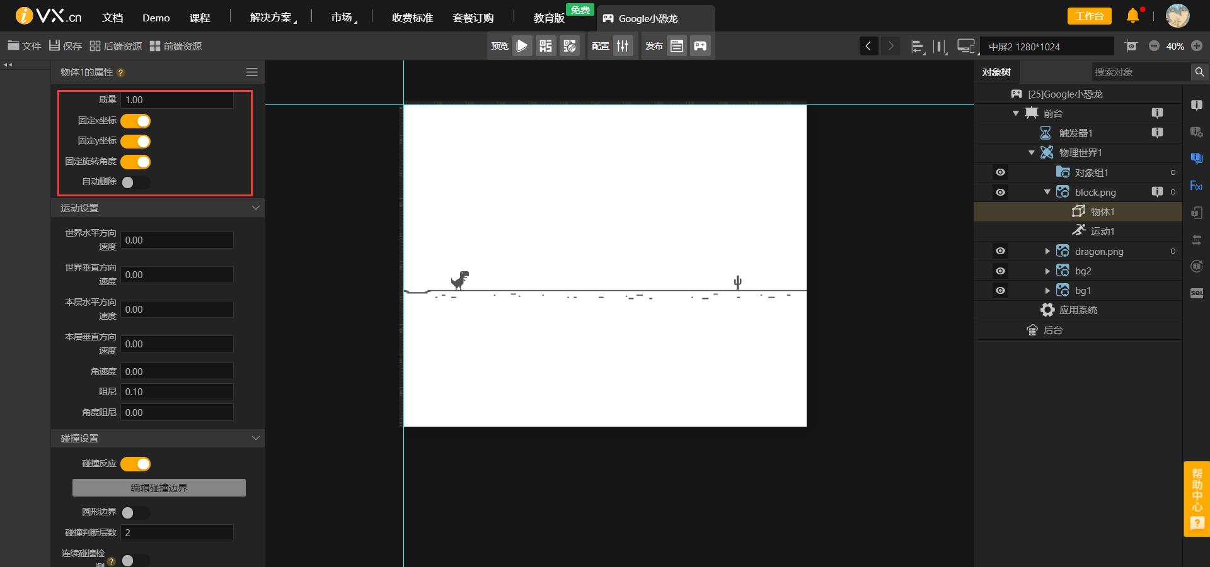Viewport: 1210px width, 567px height.
Task: Toggle the 固定旋转角度 switch
Action: coord(135,162)
